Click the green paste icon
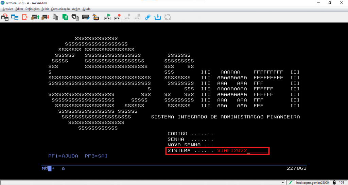 pyautogui.click(x=65, y=17)
